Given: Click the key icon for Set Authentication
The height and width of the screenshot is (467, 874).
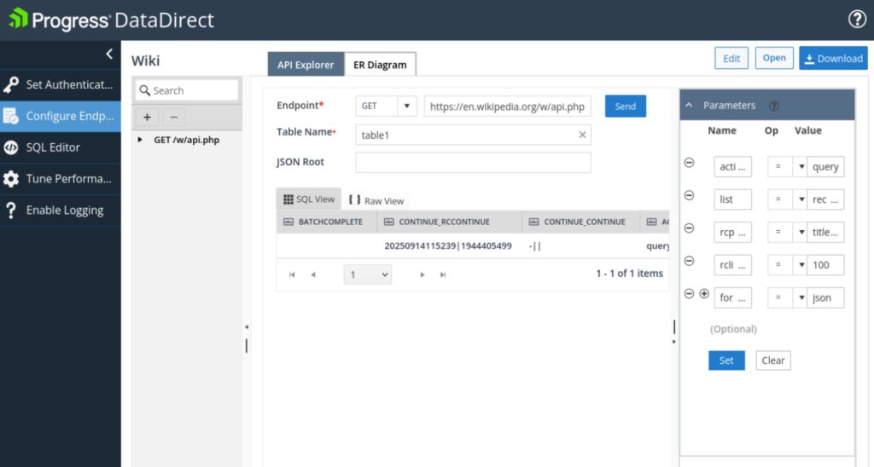Looking at the screenshot, I should click(10, 84).
